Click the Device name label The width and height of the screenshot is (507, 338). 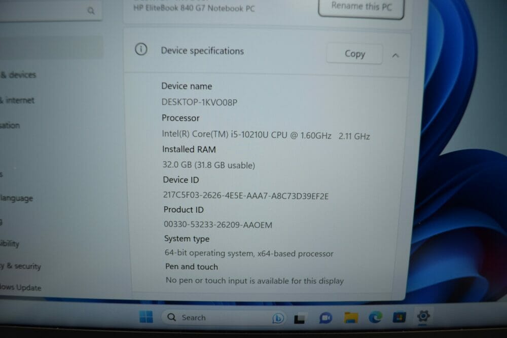(187, 86)
